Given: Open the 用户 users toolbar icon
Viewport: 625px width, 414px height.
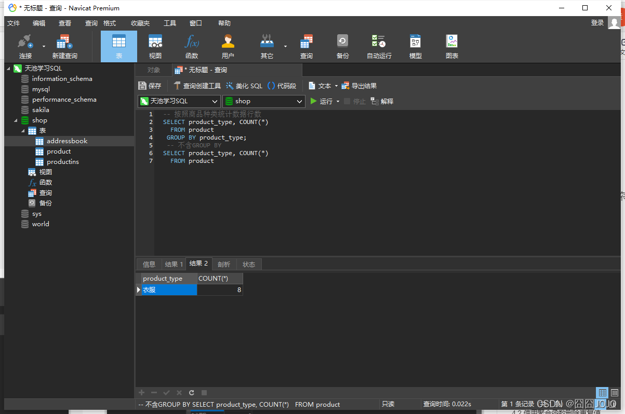Looking at the screenshot, I should (228, 47).
